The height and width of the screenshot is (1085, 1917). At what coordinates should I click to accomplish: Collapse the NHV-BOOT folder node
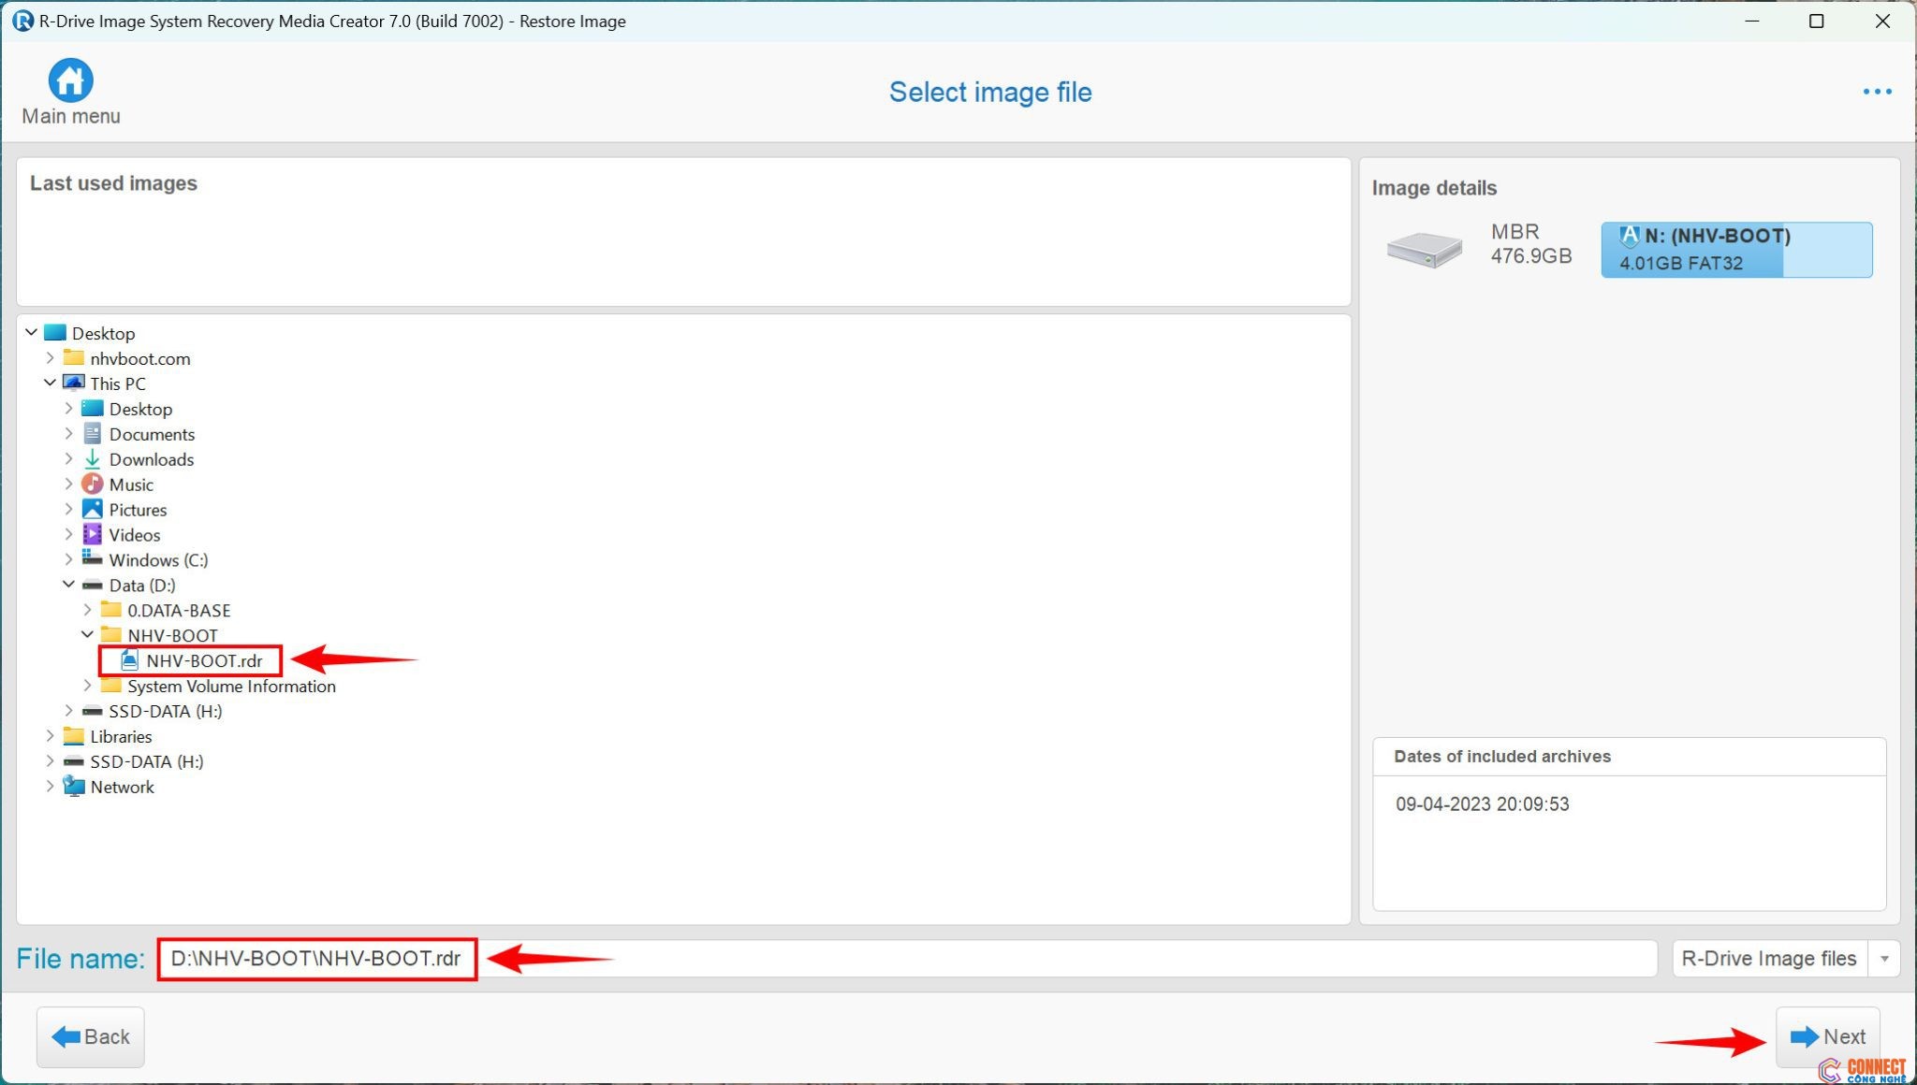tap(87, 635)
